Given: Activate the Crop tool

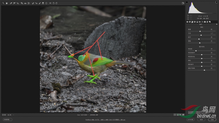Looking at the screenshot, I should tap(22, 3).
